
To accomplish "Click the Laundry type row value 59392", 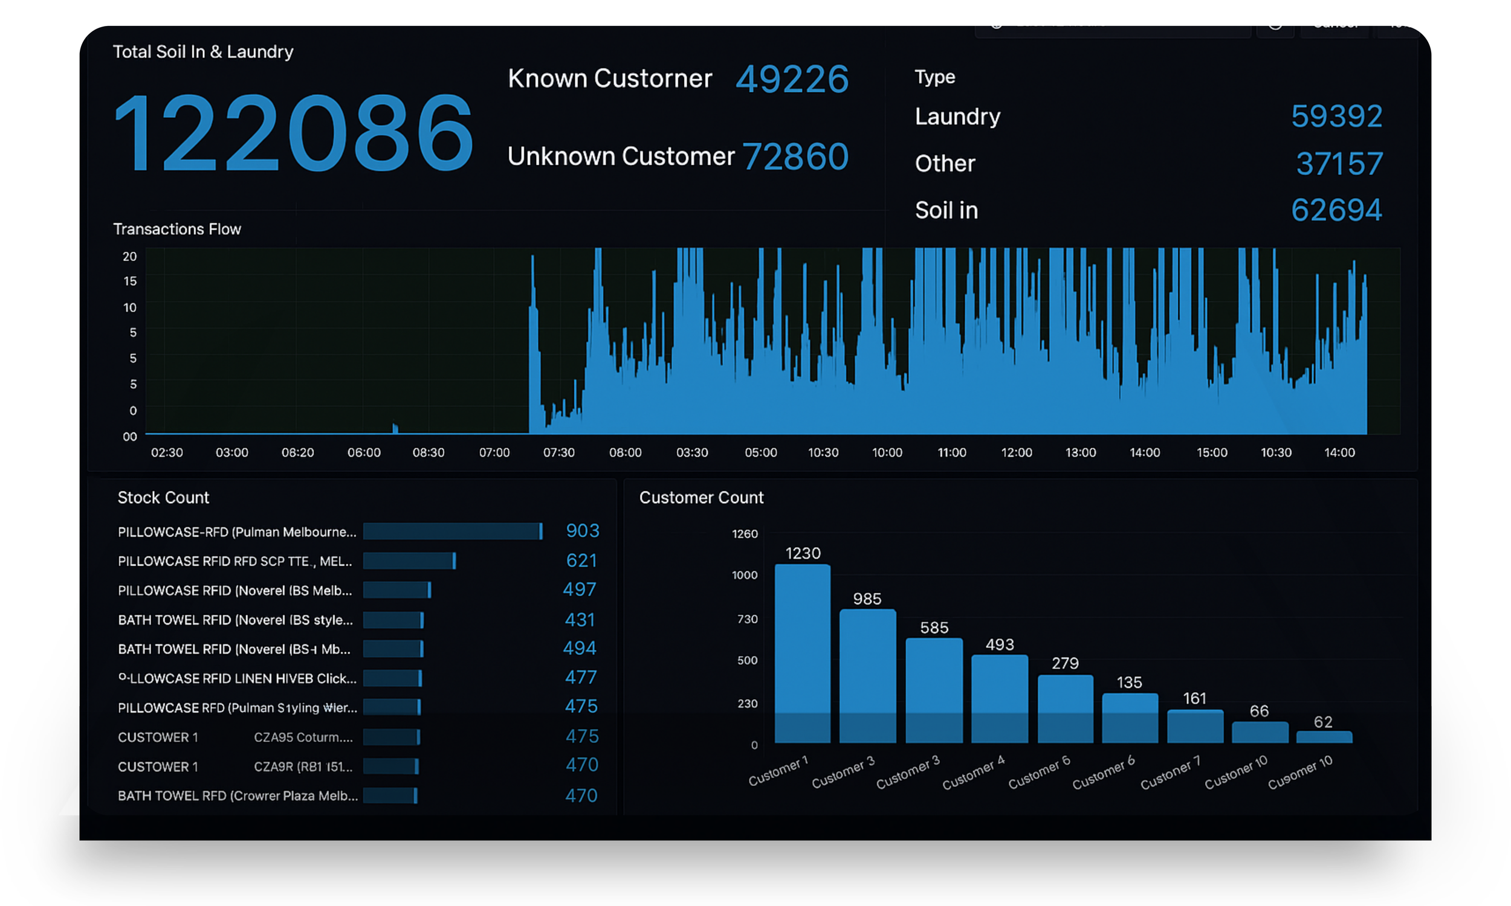I will point(1336,116).
